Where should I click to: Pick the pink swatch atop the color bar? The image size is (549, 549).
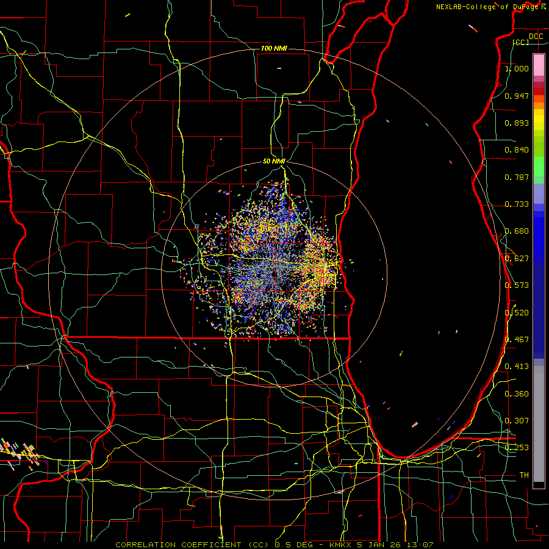pos(539,65)
